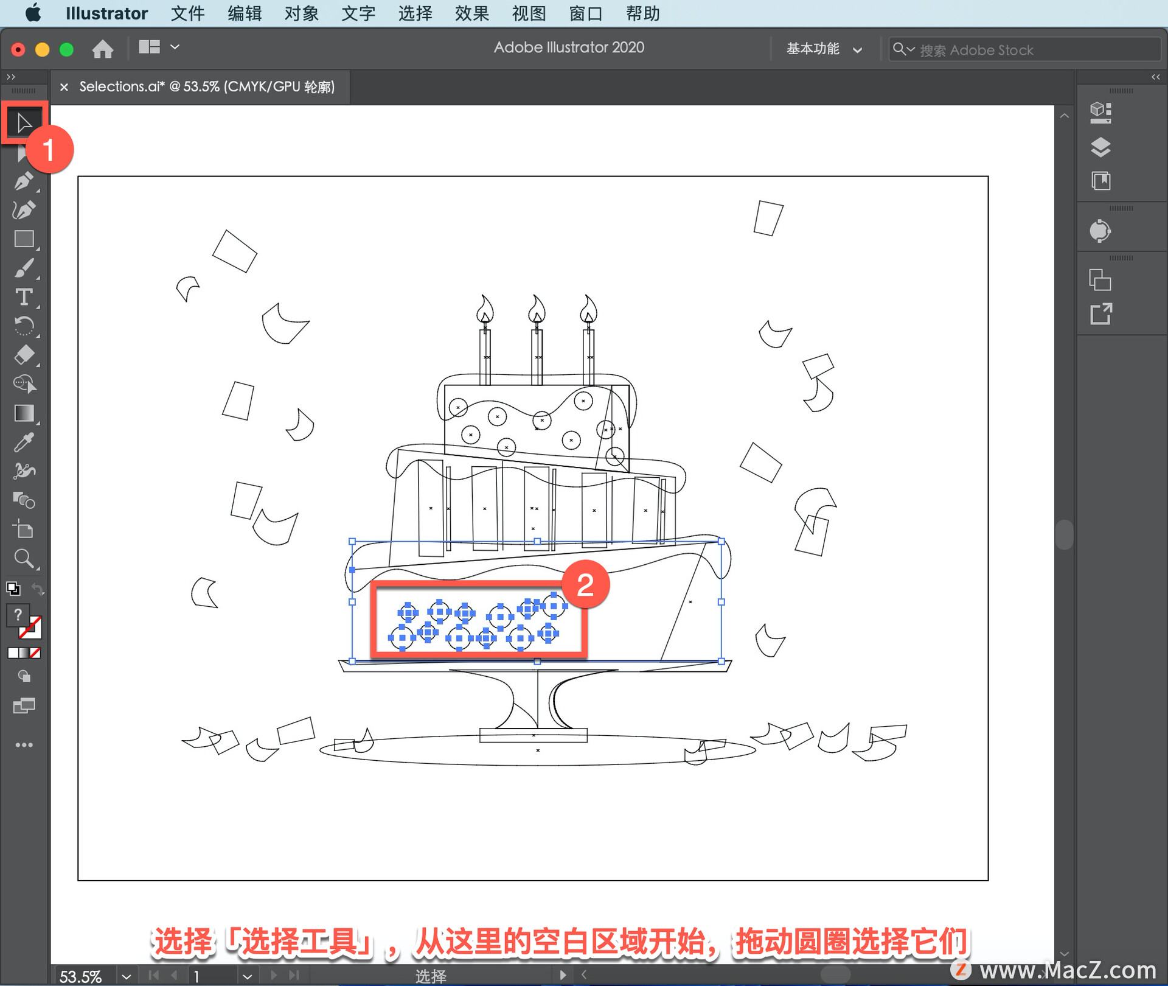Screen dimensions: 1168x986
Task: Open the Artboards panel icon
Action: click(1100, 281)
